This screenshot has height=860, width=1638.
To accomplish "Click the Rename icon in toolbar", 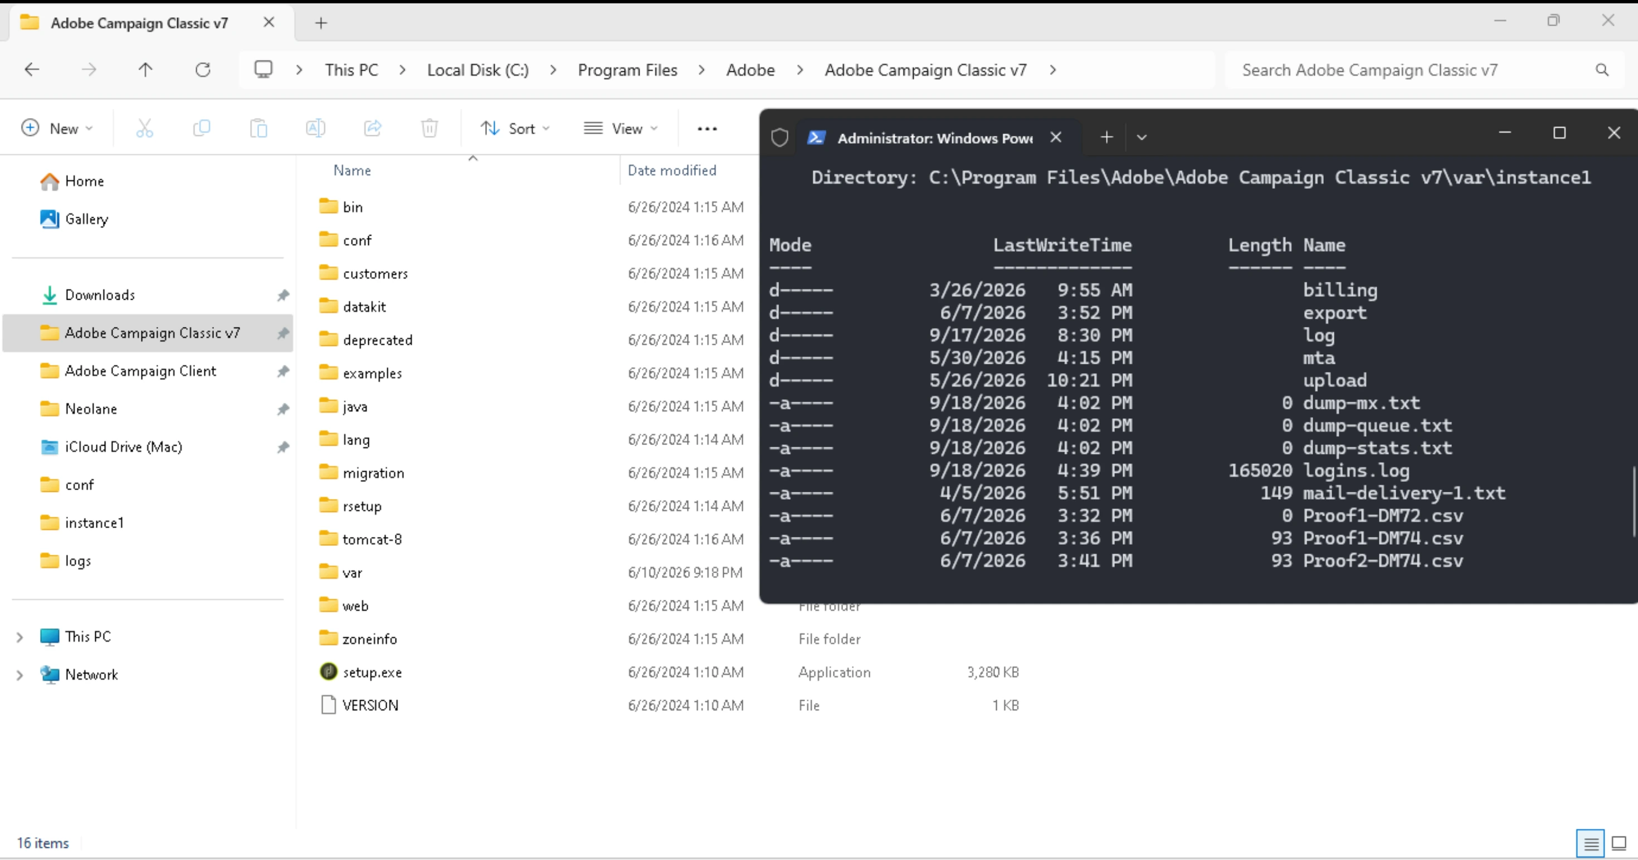I will coord(315,129).
